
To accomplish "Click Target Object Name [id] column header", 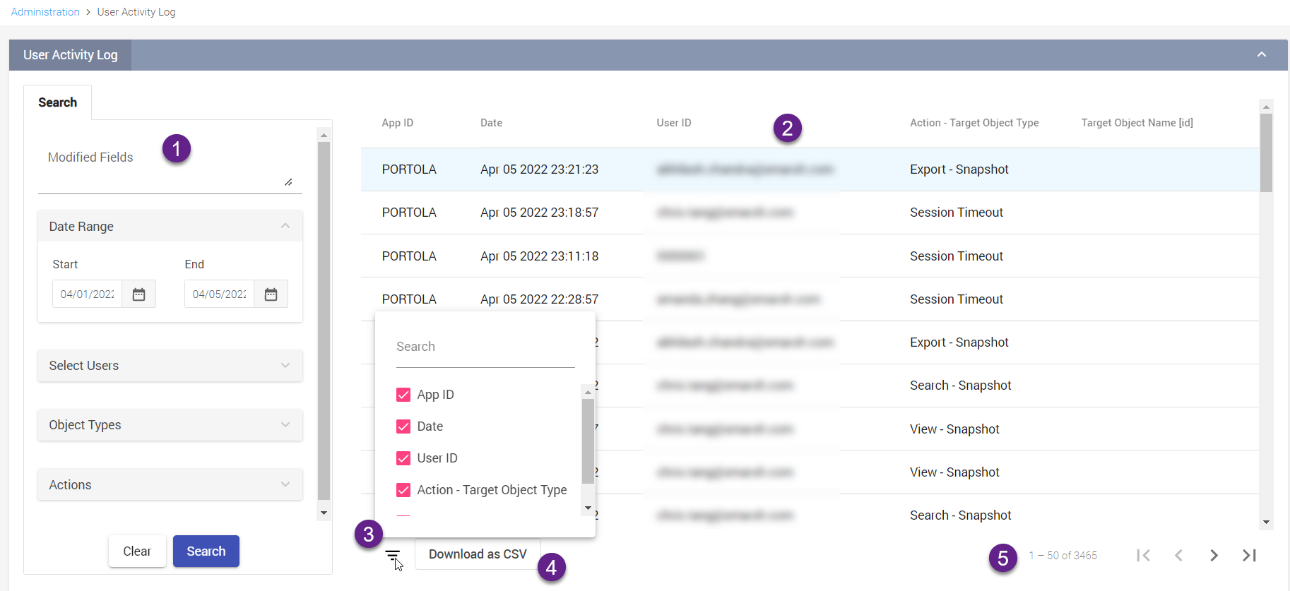I will (1137, 123).
